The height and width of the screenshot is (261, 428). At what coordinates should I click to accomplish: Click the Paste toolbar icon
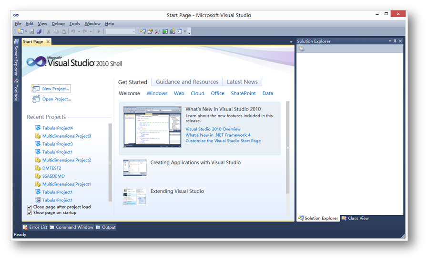point(63,31)
